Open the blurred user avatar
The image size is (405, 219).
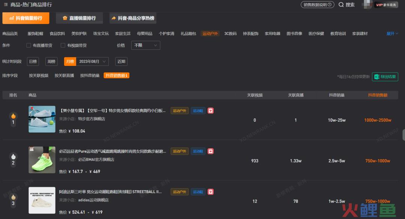tap(368, 4)
